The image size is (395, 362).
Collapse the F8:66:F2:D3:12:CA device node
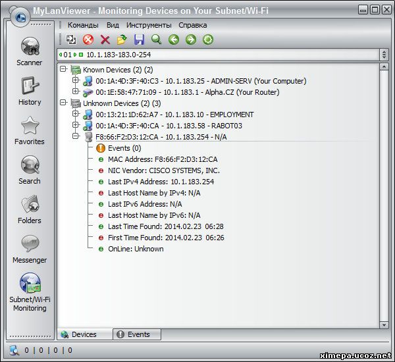point(75,136)
